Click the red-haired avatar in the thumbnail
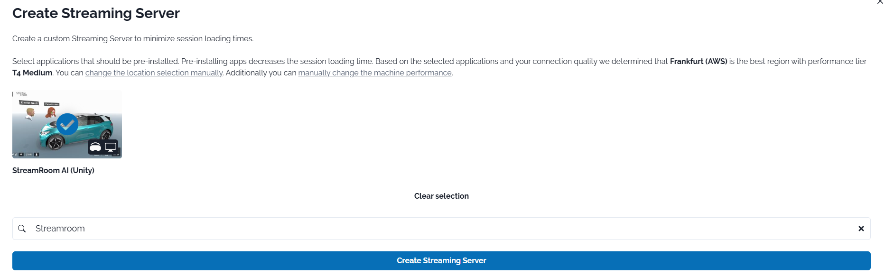The width and height of the screenshot is (885, 276). [51, 113]
